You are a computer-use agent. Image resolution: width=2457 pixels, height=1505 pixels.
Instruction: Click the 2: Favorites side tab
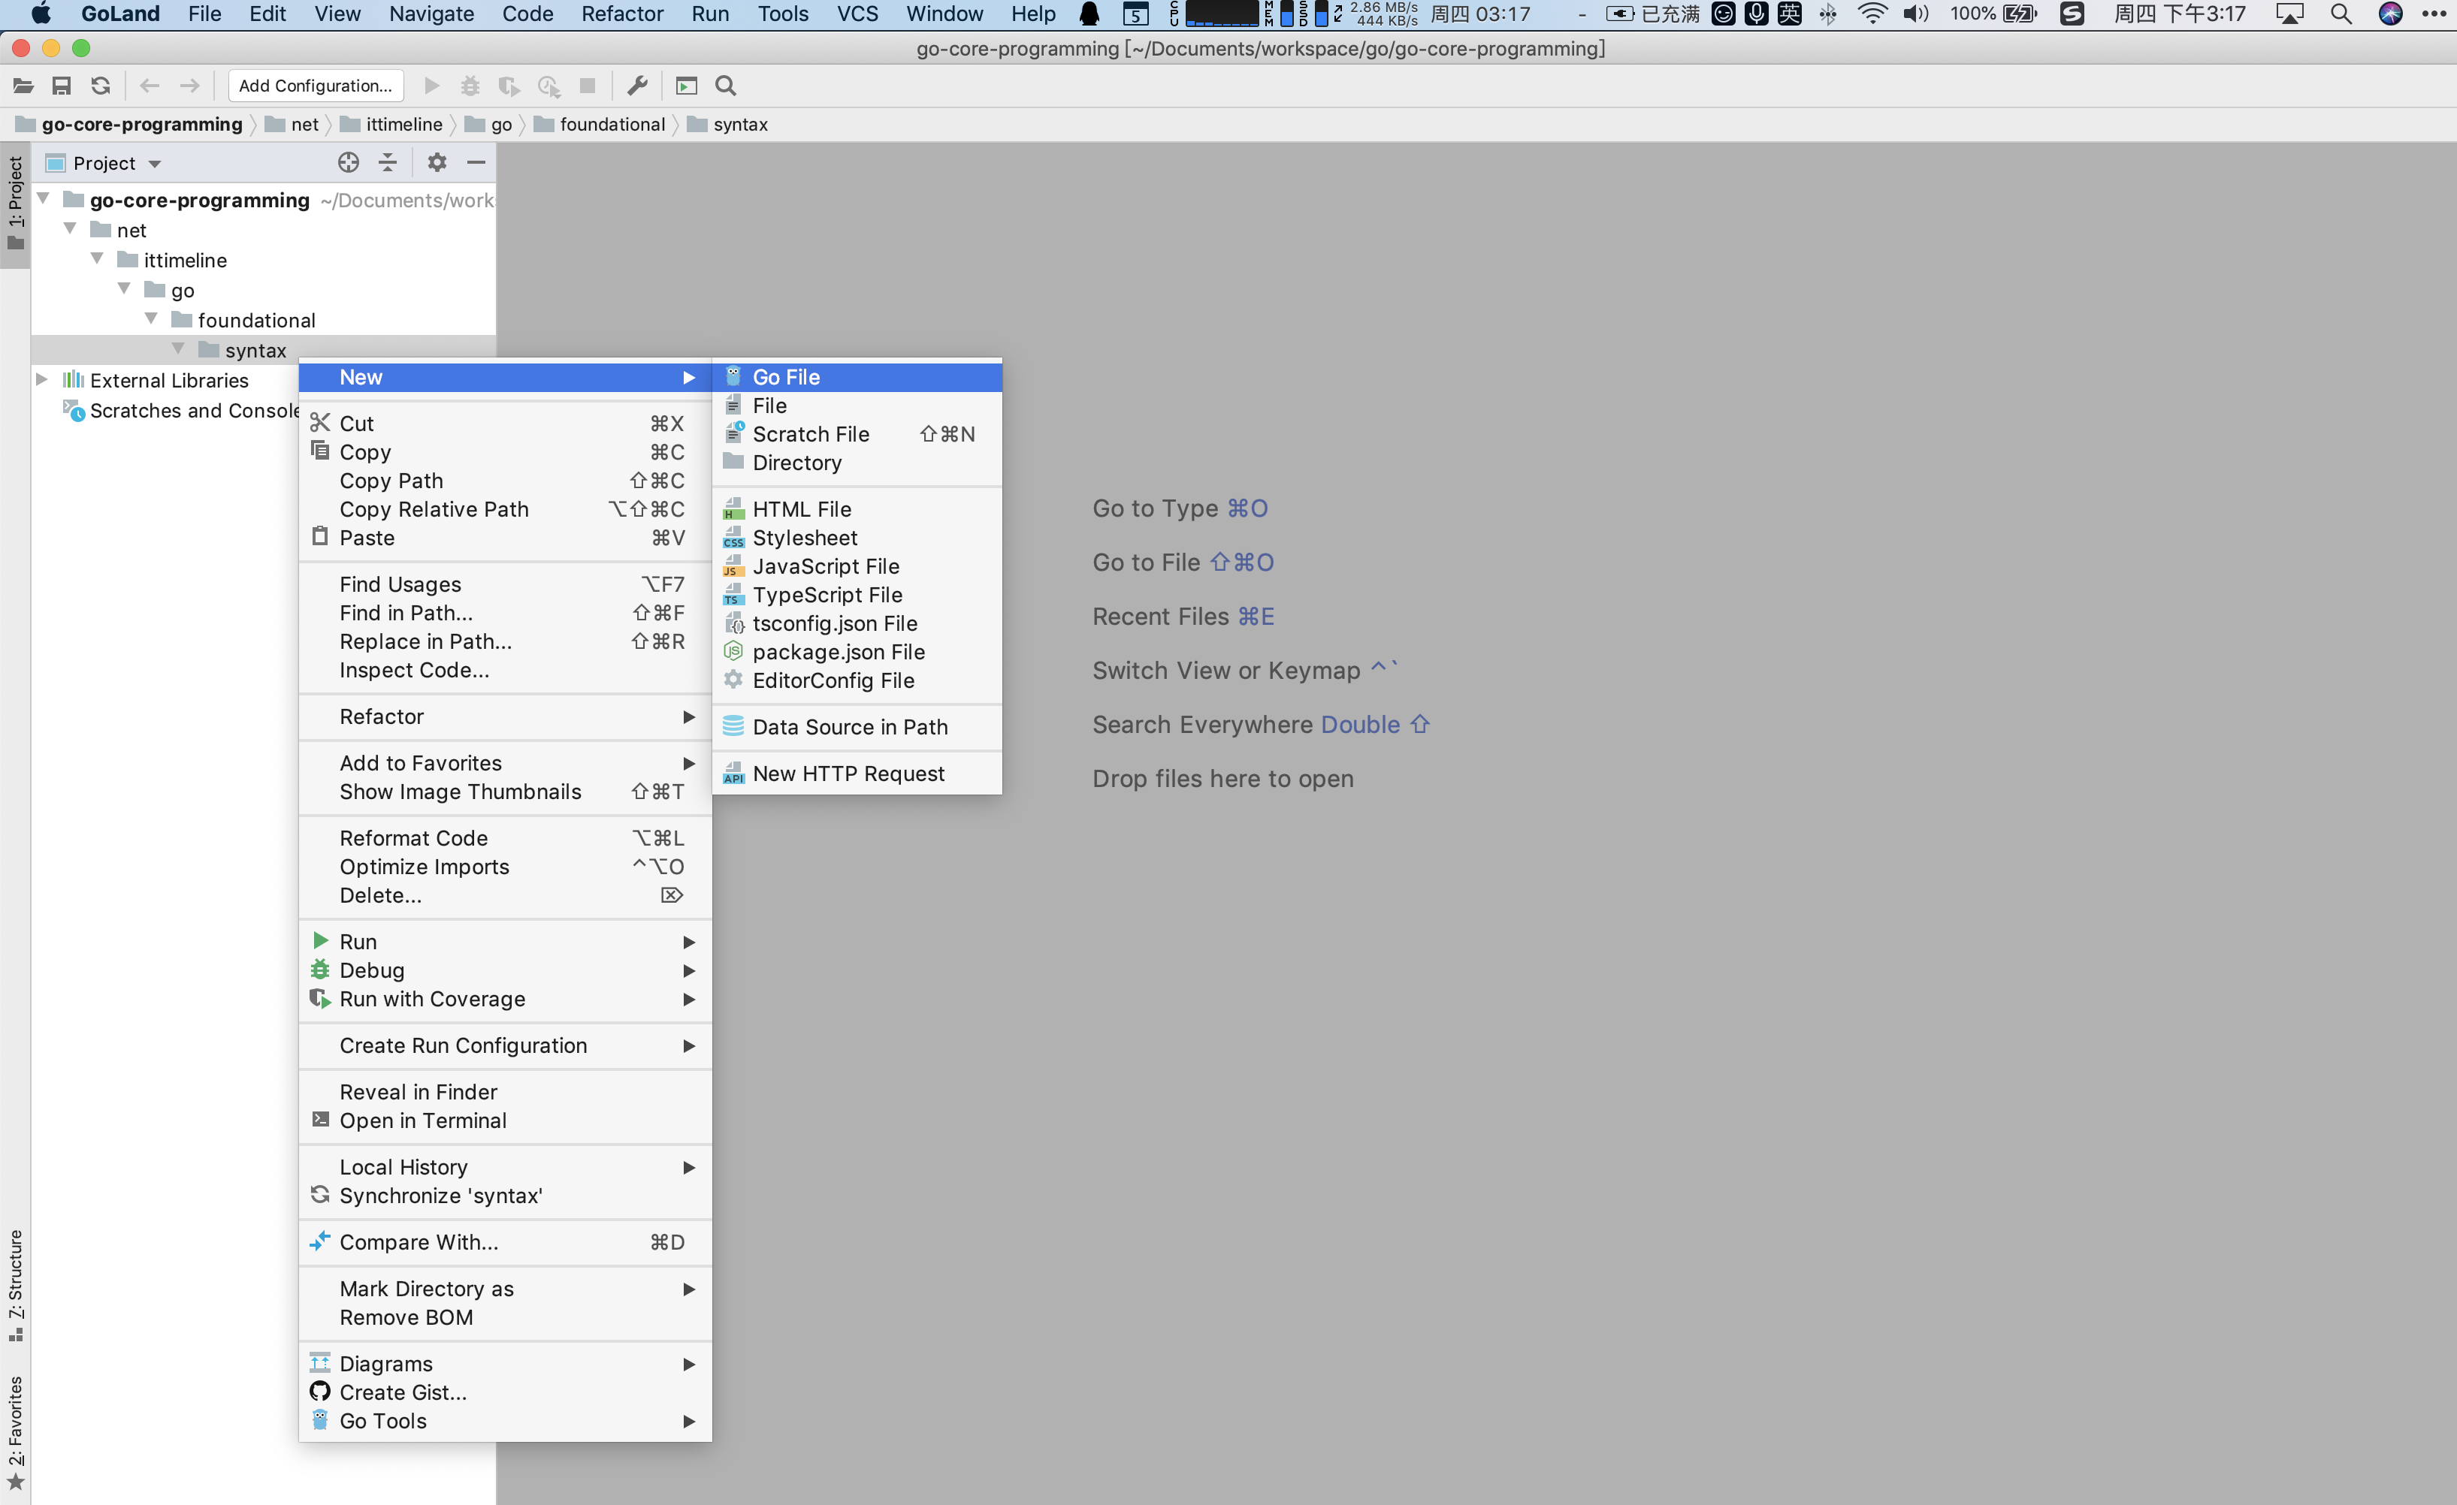[15, 1431]
